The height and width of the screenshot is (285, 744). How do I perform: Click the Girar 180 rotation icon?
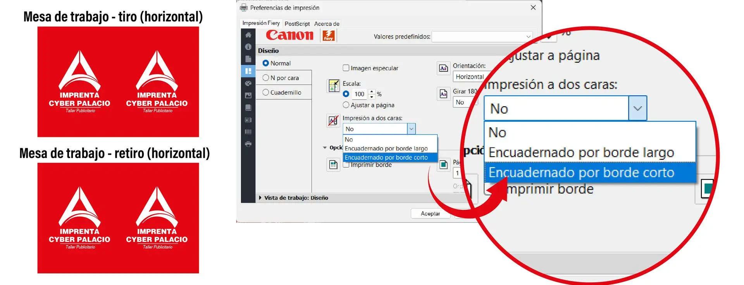click(443, 94)
